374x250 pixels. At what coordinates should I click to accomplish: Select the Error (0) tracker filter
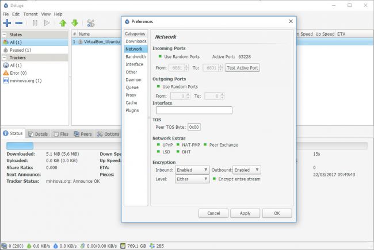coord(17,73)
